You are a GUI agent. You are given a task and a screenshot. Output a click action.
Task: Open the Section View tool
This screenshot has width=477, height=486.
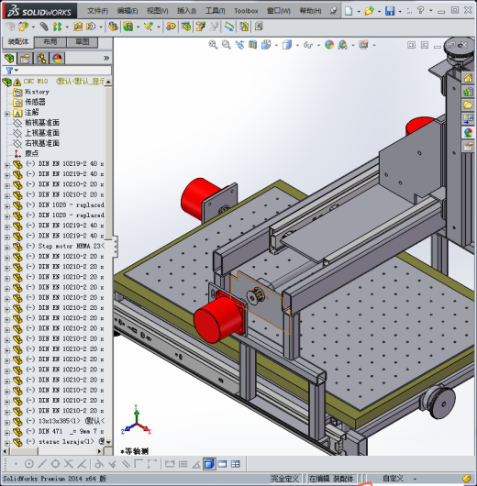(252, 45)
